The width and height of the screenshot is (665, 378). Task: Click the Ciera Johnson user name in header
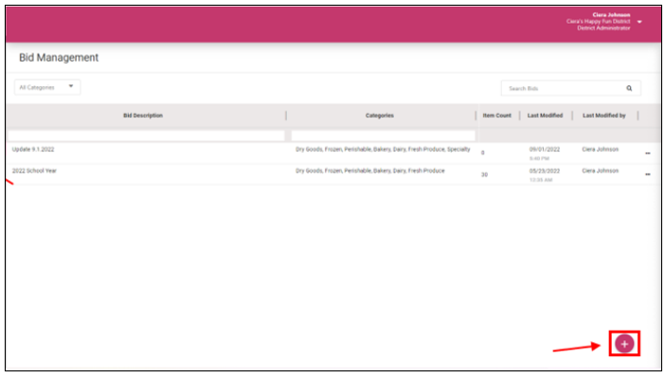(x=611, y=15)
